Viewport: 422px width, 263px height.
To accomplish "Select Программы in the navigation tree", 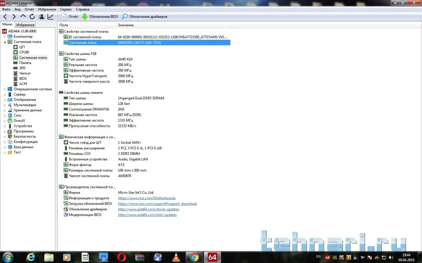I will click(x=24, y=131).
